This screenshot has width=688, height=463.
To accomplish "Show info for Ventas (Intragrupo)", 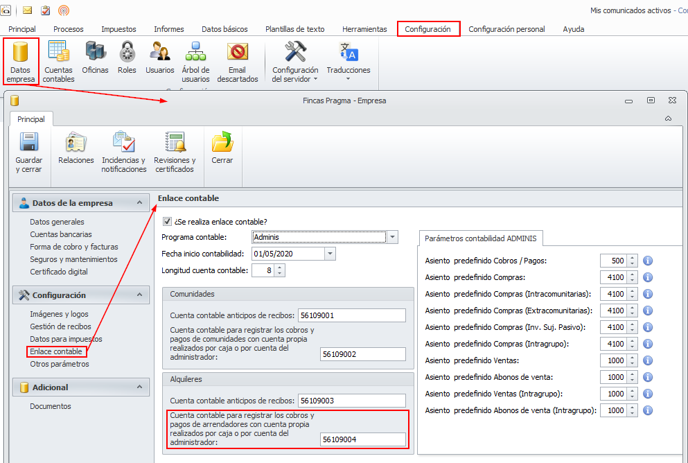I will click(x=648, y=394).
